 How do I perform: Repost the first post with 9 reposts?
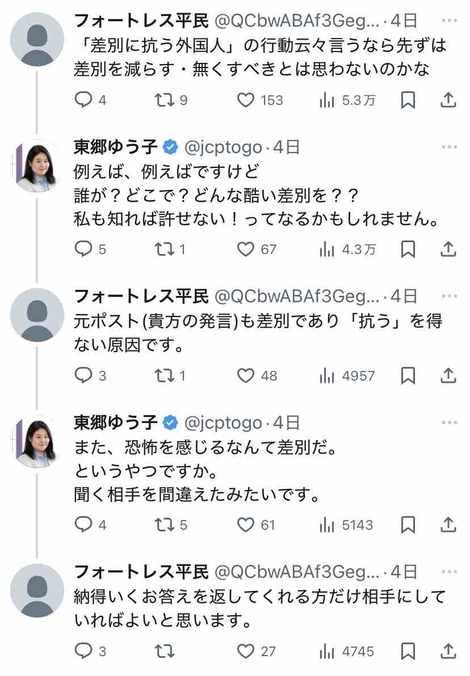(164, 100)
